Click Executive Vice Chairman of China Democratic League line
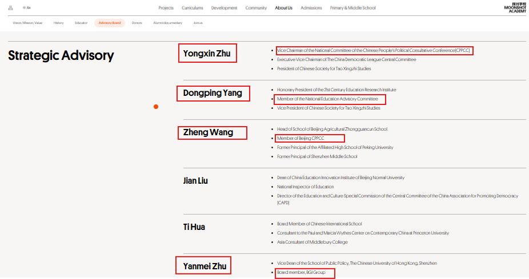Image resolution: width=529 pixels, height=279 pixels. point(347,60)
